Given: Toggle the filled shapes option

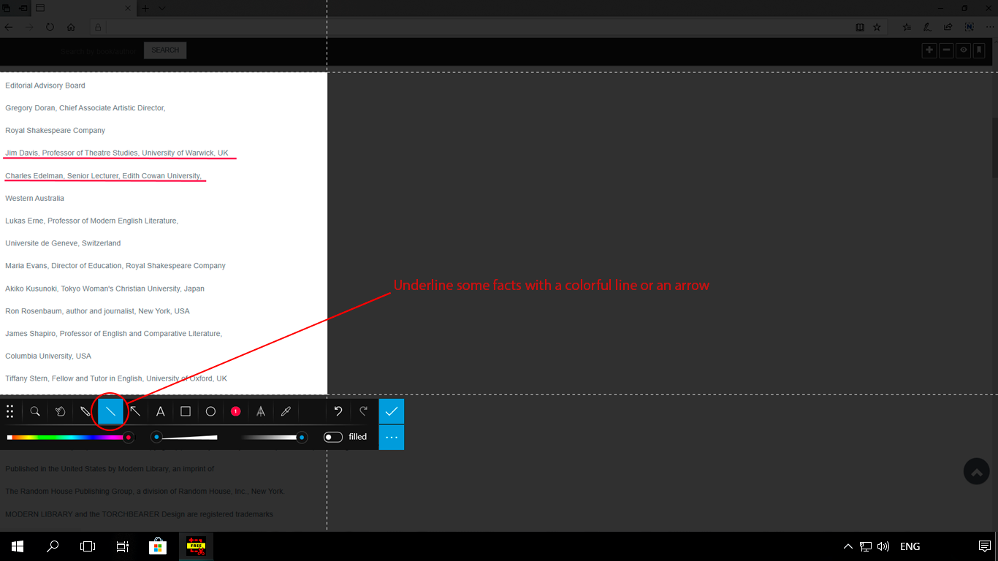Looking at the screenshot, I should (x=332, y=436).
